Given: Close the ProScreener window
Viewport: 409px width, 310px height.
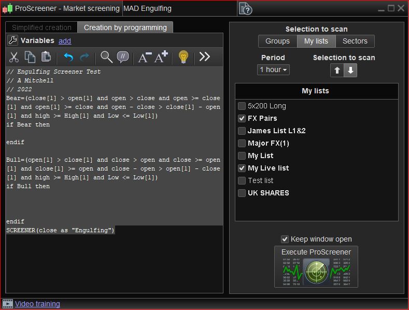Looking at the screenshot, I should tap(401, 8).
